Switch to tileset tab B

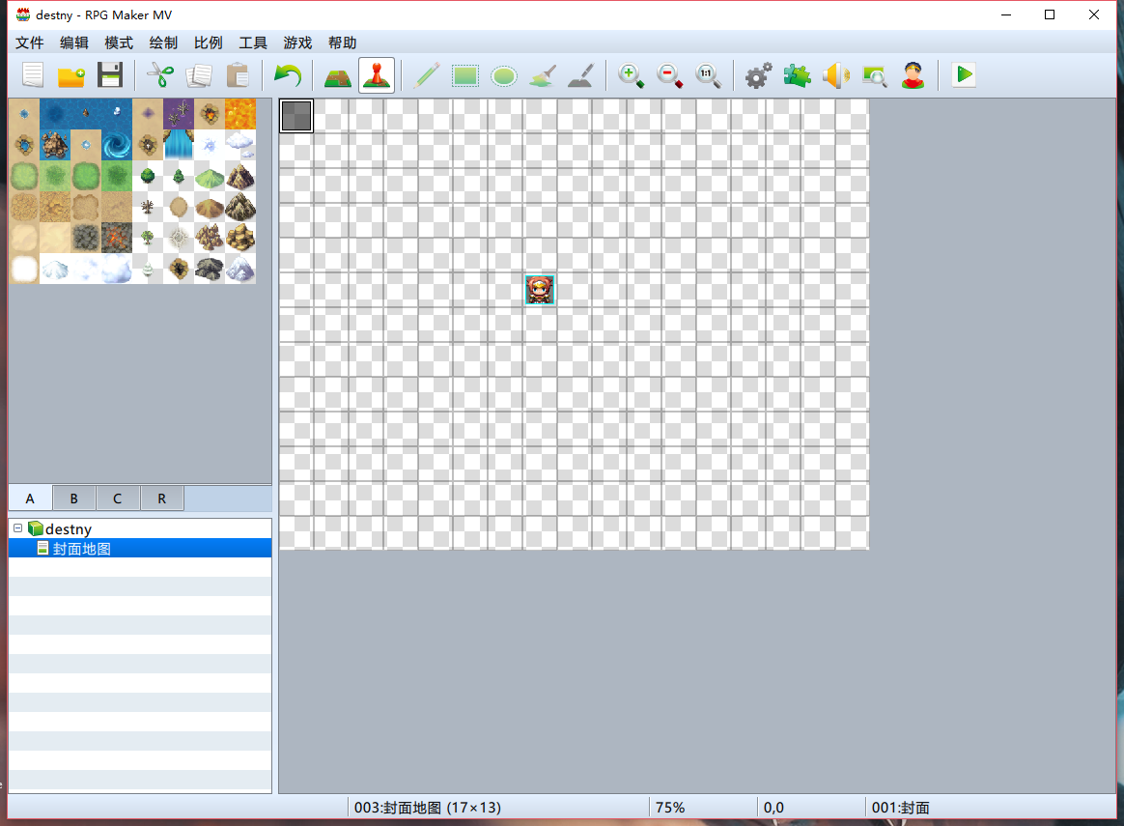pyautogui.click(x=73, y=498)
